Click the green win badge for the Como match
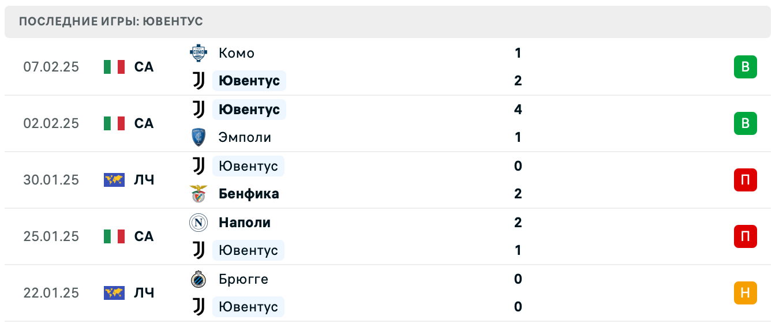Viewport: 779px width, 331px height. coord(745,67)
